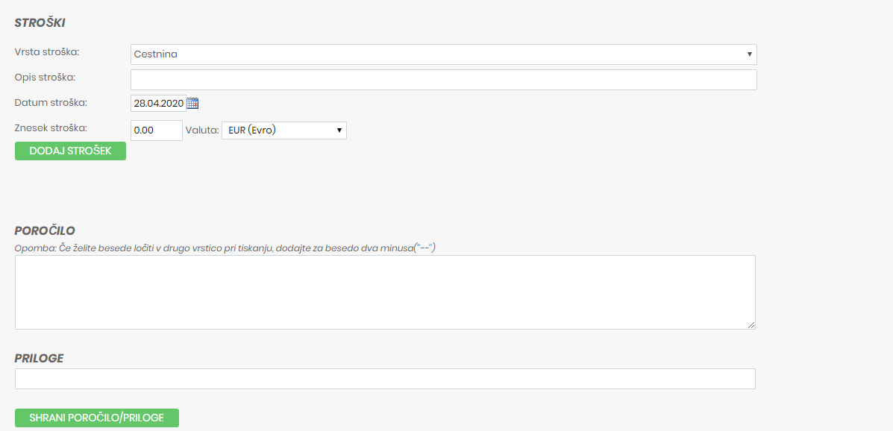This screenshot has height=431, width=893.
Task: Open the date picker calendar icon
Action: click(192, 104)
